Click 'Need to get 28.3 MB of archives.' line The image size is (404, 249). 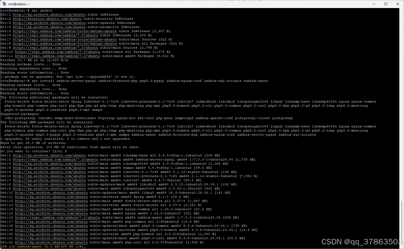coord(34,143)
